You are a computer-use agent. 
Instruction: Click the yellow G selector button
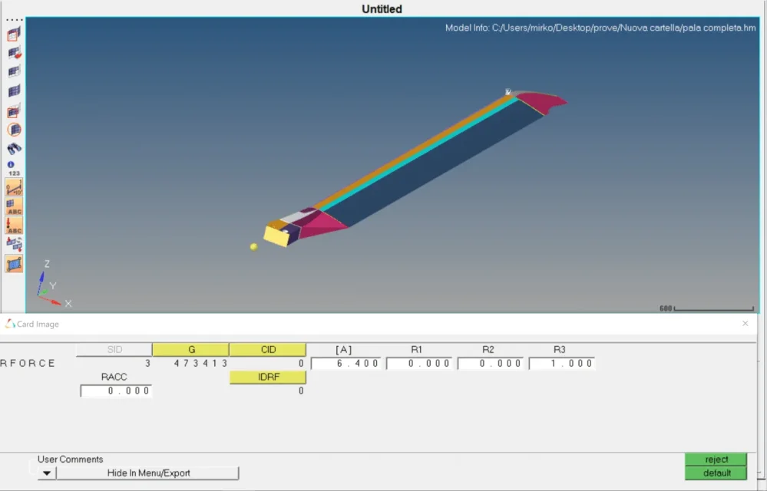(190, 350)
